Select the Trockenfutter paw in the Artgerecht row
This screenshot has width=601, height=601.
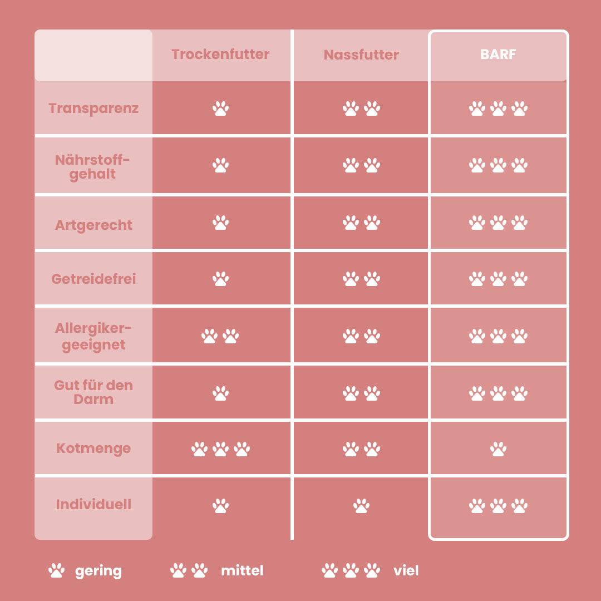coord(221,223)
